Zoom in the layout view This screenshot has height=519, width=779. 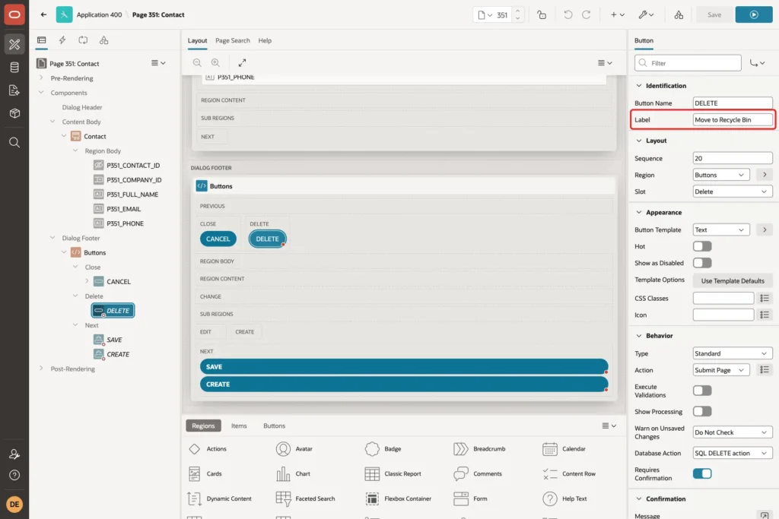tap(215, 62)
